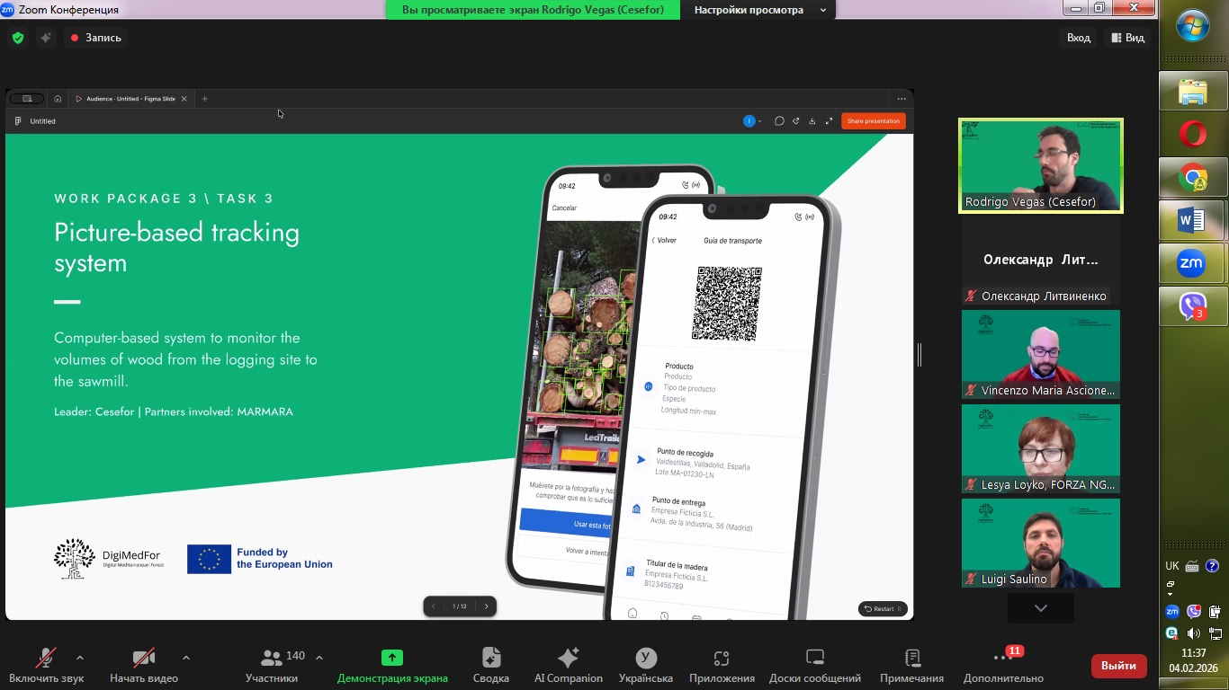Viewport: 1229px width, 690px height.
Task: Open the Вид view menu
Action: (x=1128, y=38)
